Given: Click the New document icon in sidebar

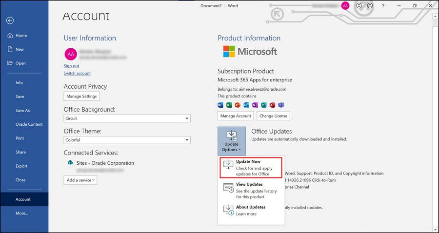Looking at the screenshot, I should [x=10, y=49].
